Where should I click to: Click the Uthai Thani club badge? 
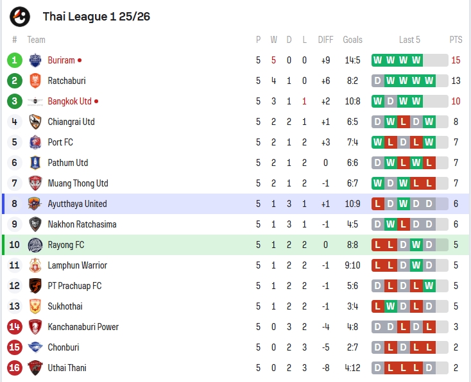(35, 368)
